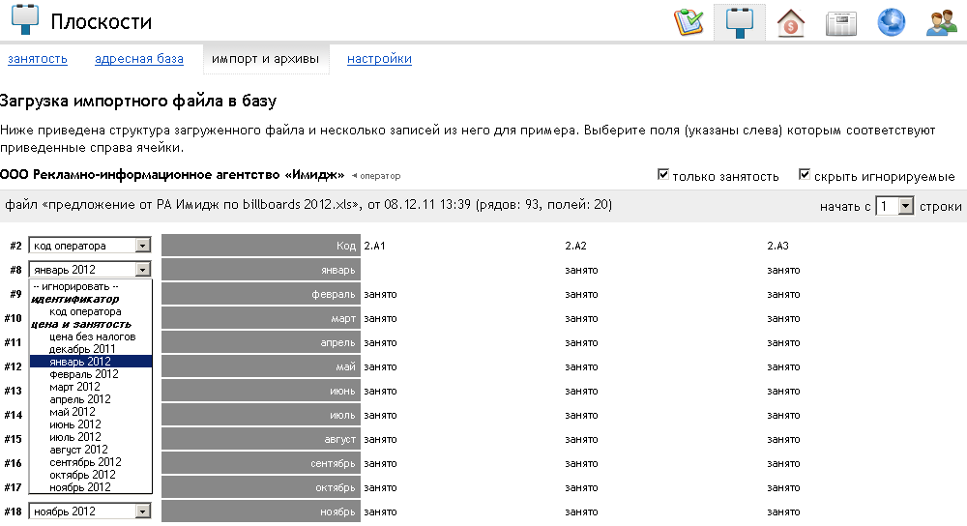
Task: Open the globe icon
Action: coord(892,22)
